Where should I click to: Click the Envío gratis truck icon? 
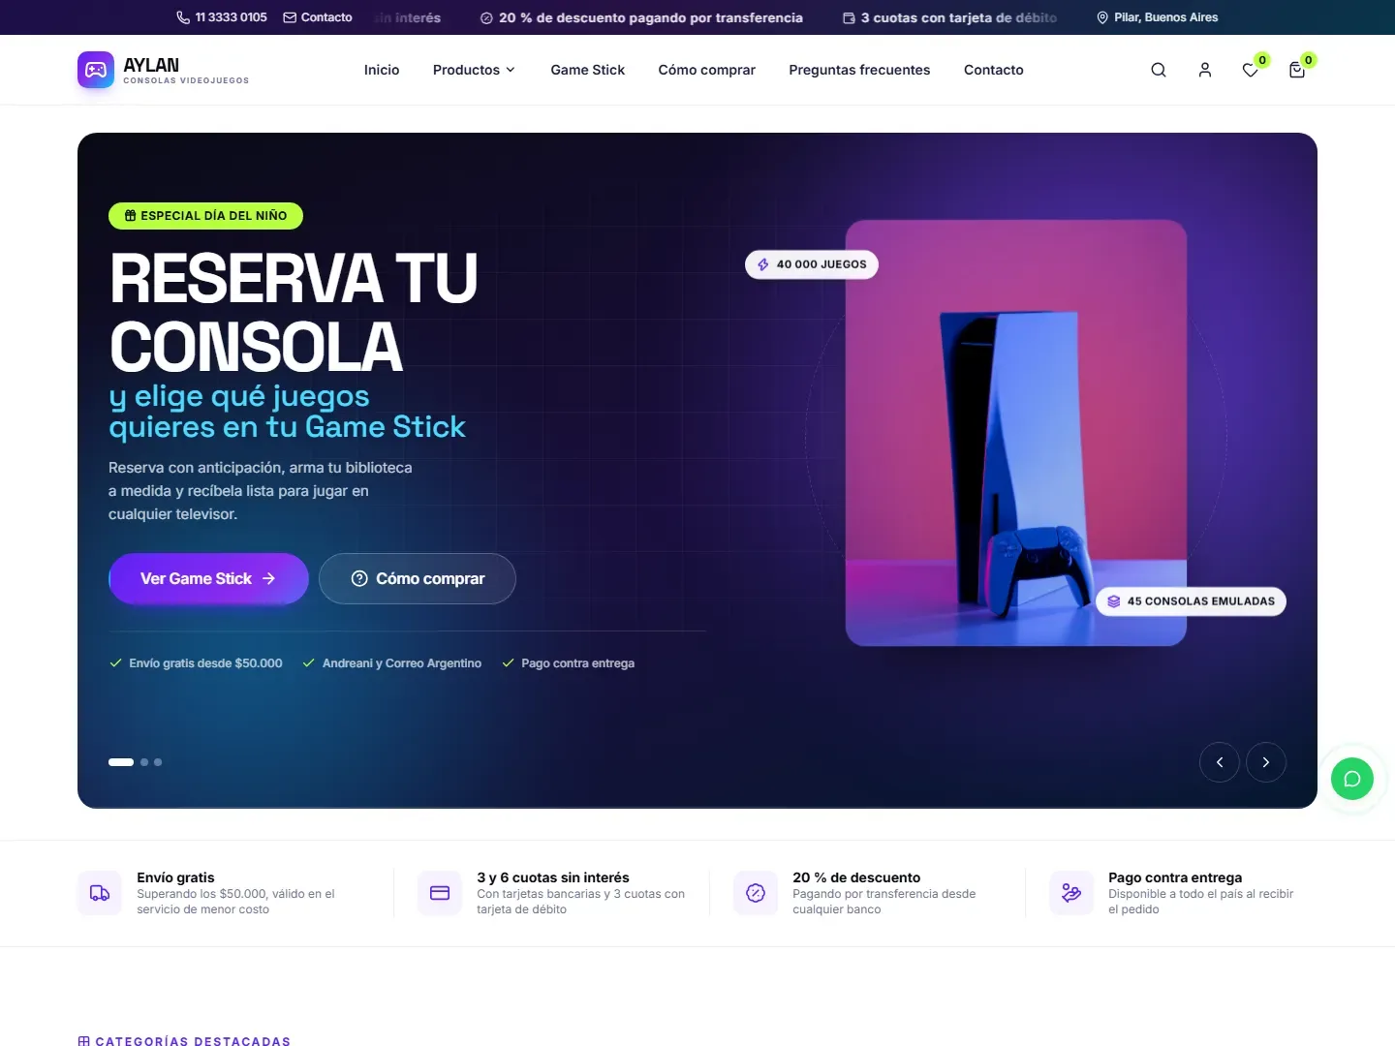pyautogui.click(x=100, y=893)
